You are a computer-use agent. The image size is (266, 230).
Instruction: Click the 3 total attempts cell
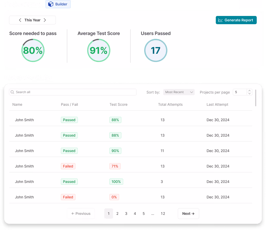point(162,182)
